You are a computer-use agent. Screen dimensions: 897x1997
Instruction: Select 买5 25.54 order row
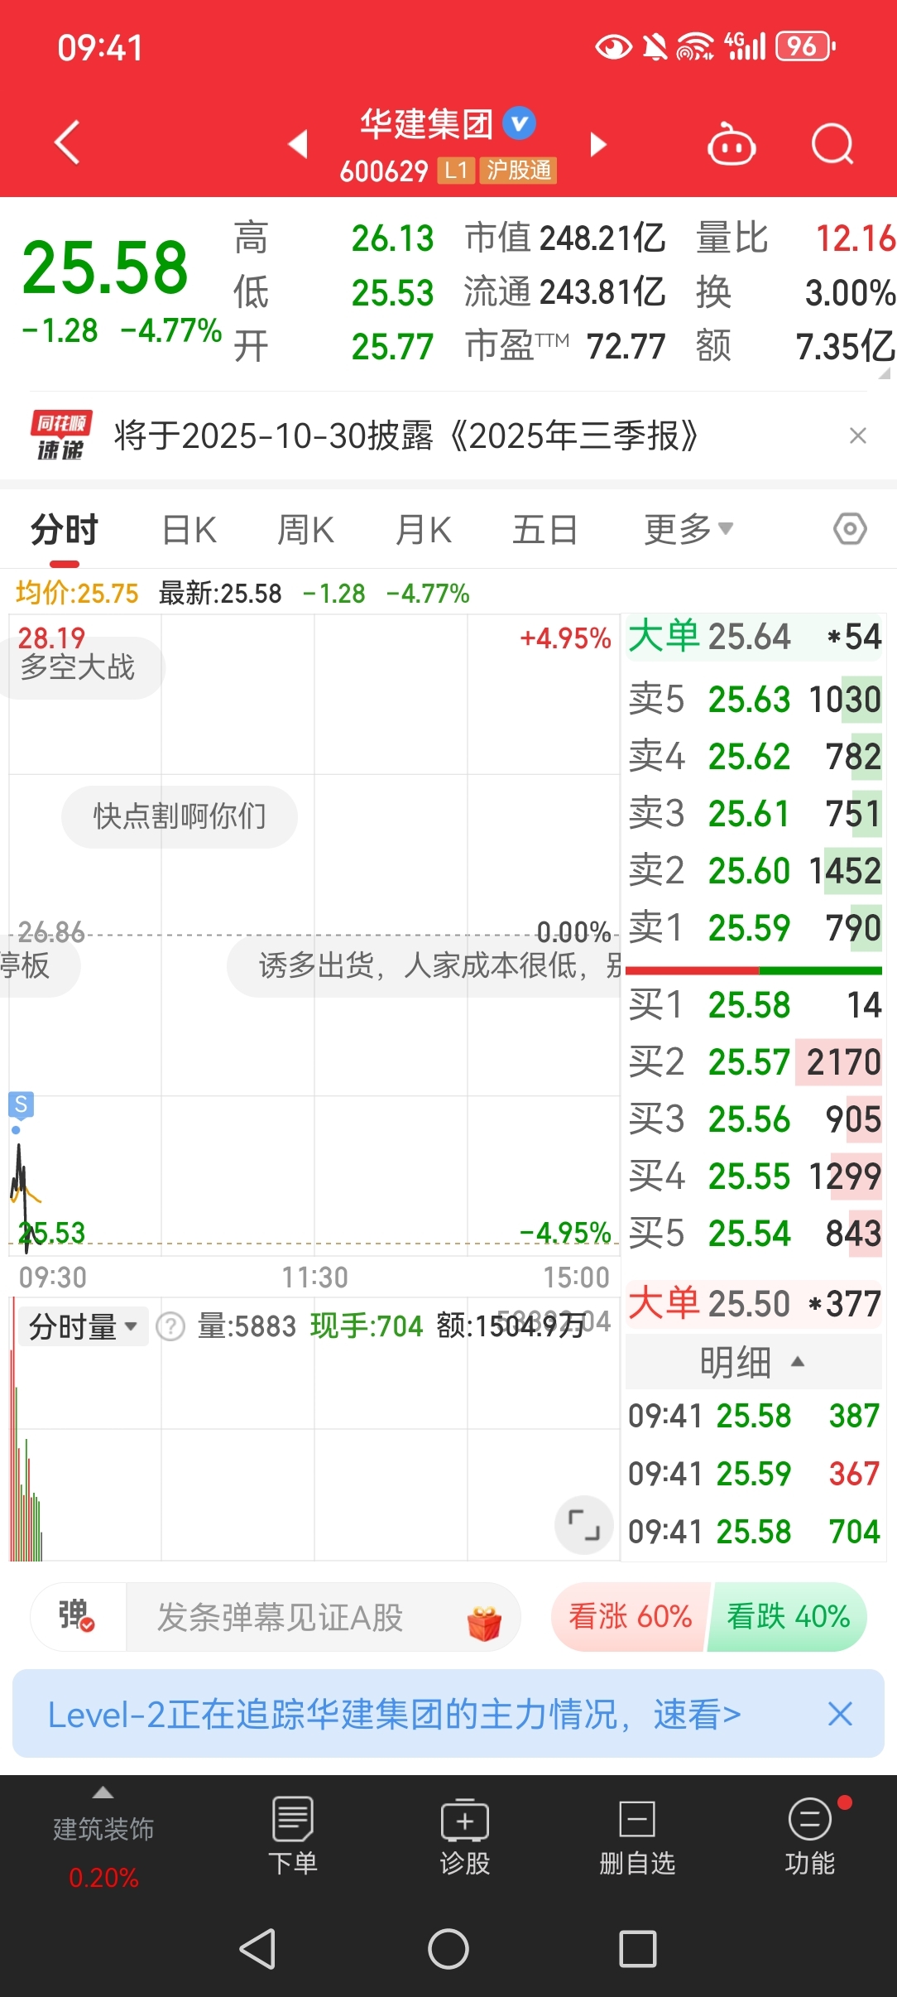pos(754,1233)
